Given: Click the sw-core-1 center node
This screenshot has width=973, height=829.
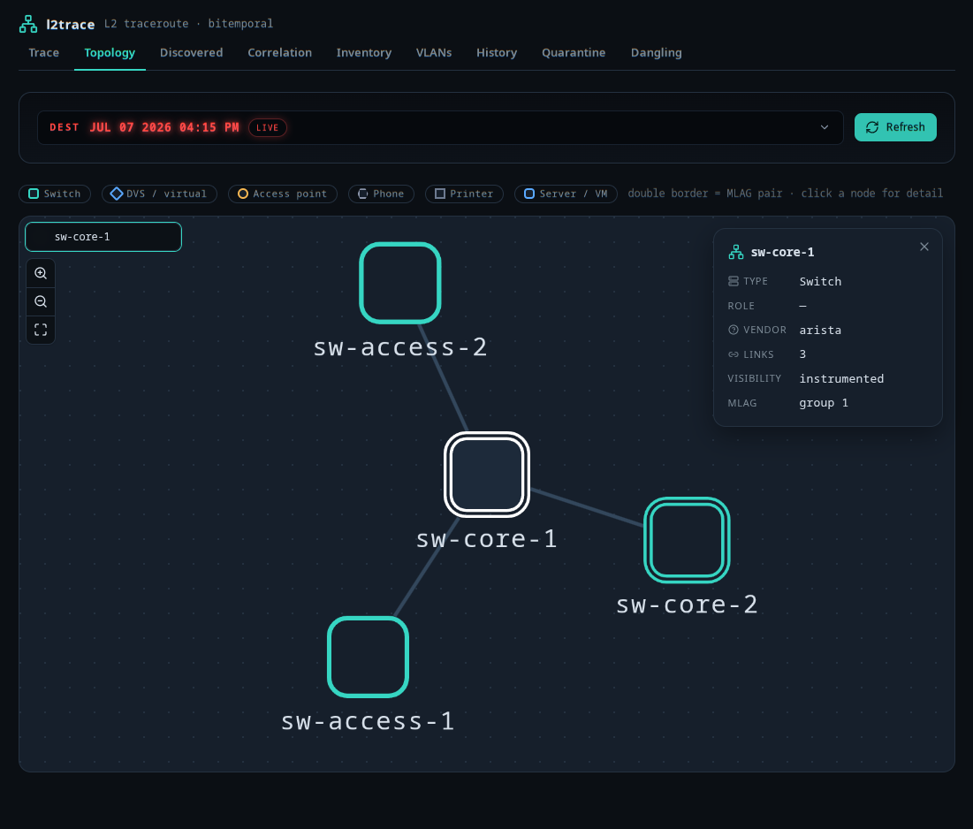Looking at the screenshot, I should coord(487,475).
